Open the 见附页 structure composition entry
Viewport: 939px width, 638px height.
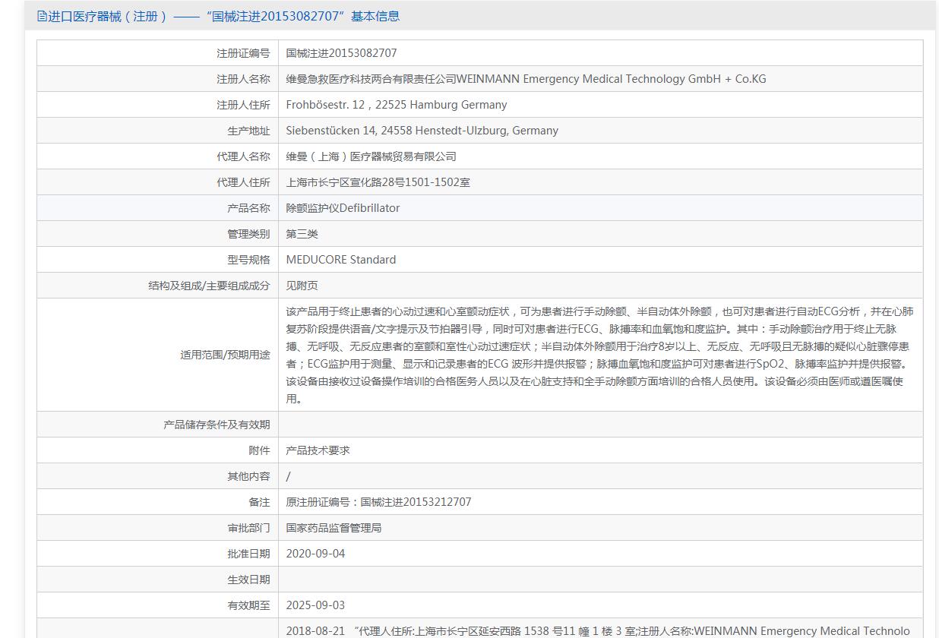point(302,286)
